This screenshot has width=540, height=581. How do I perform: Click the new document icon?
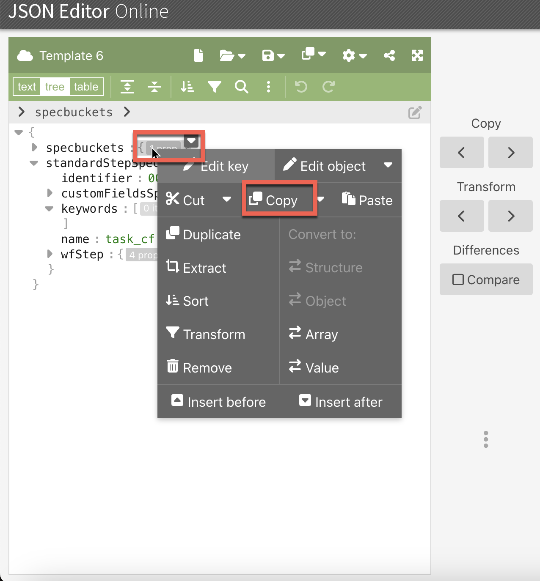(198, 55)
